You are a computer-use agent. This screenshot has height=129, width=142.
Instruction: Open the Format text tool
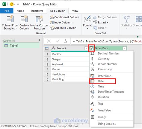coord(87,22)
